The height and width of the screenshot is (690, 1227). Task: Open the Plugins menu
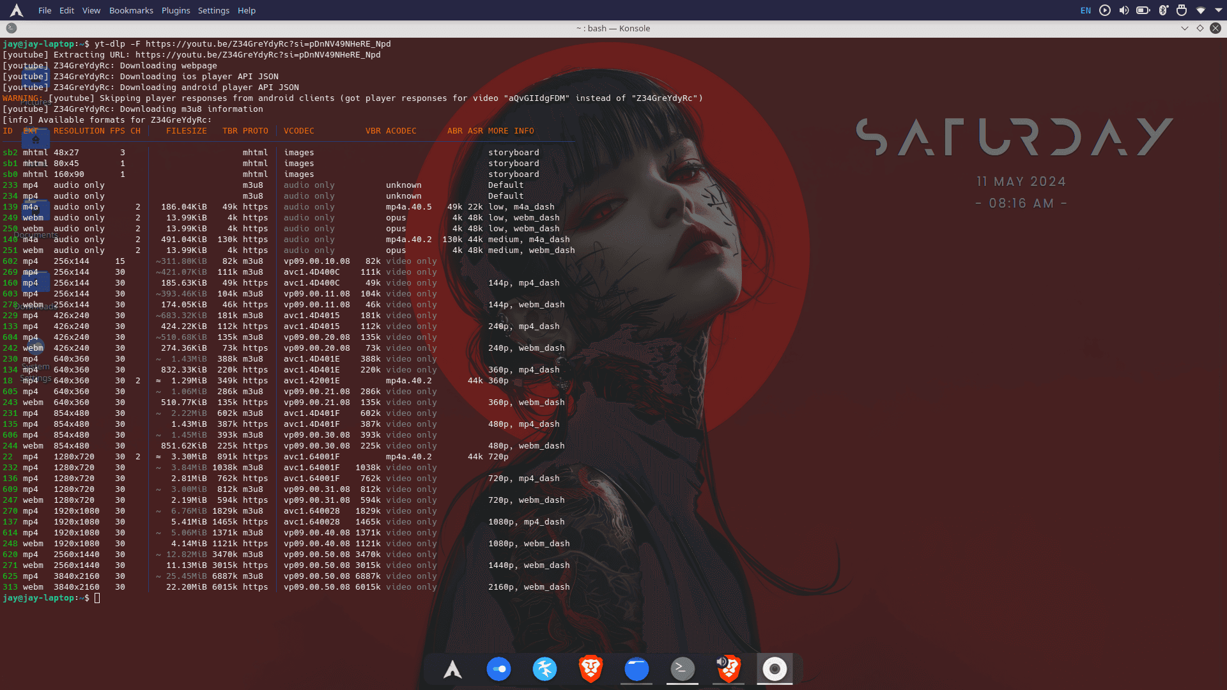pyautogui.click(x=176, y=10)
